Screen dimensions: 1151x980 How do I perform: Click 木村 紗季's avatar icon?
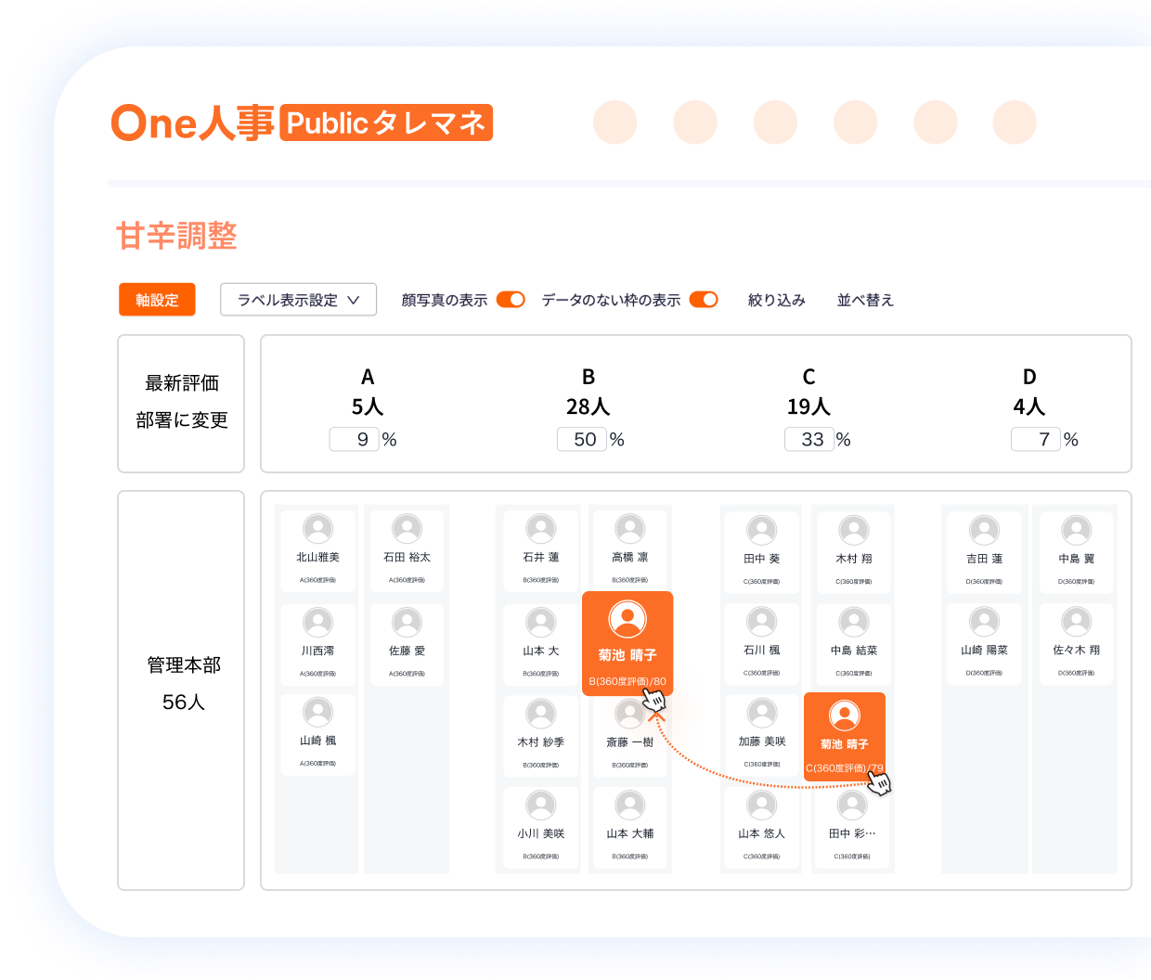tap(540, 714)
